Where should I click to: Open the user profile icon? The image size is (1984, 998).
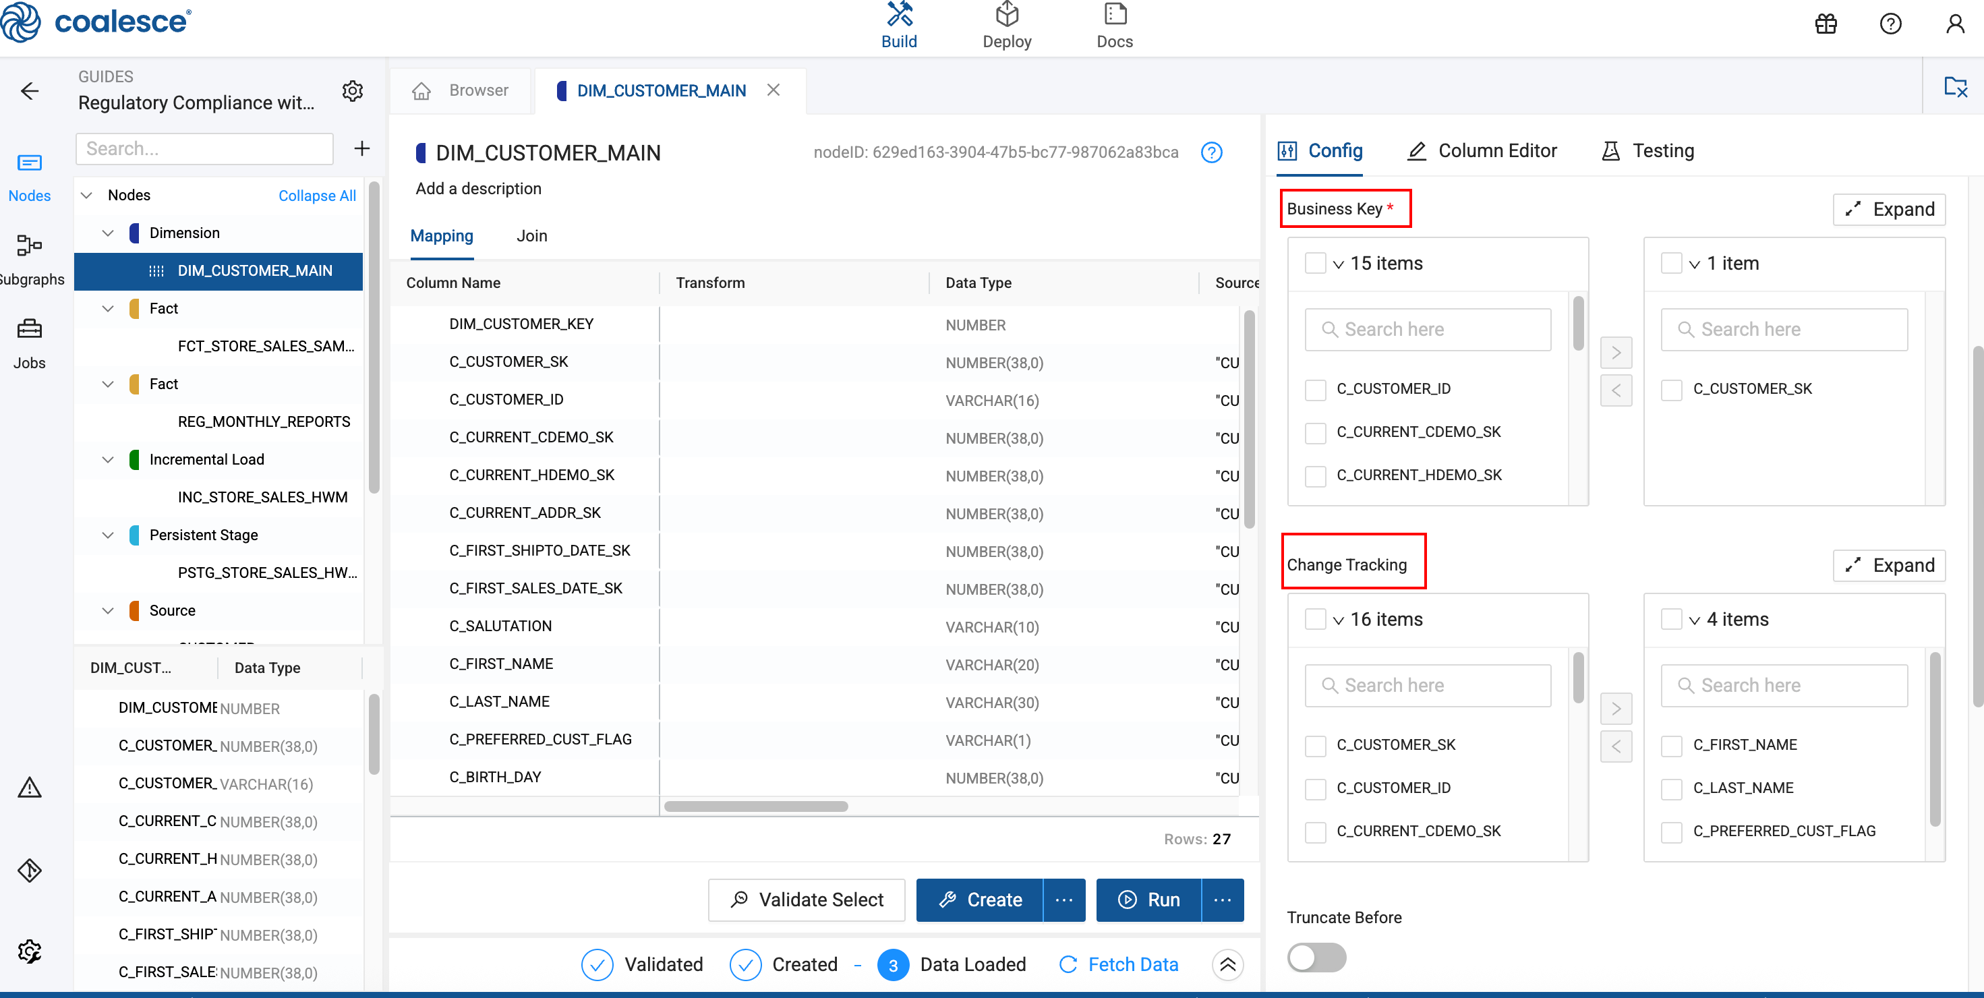click(1955, 24)
